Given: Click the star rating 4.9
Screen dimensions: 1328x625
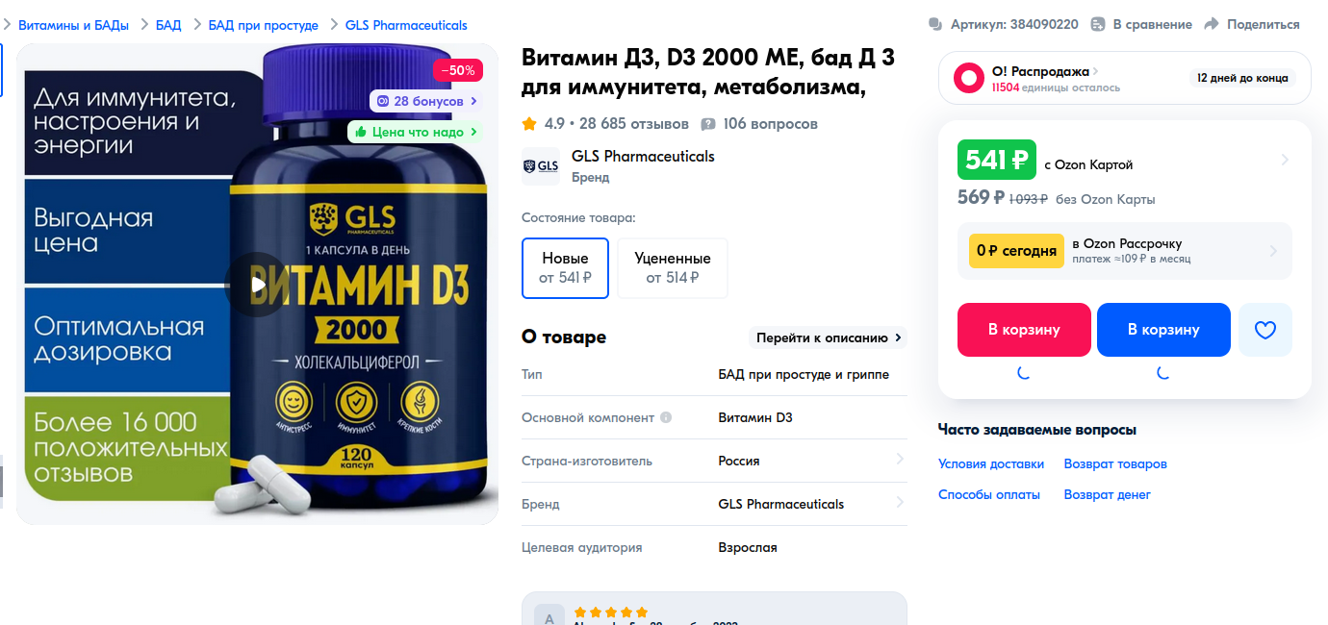Looking at the screenshot, I should click(543, 124).
